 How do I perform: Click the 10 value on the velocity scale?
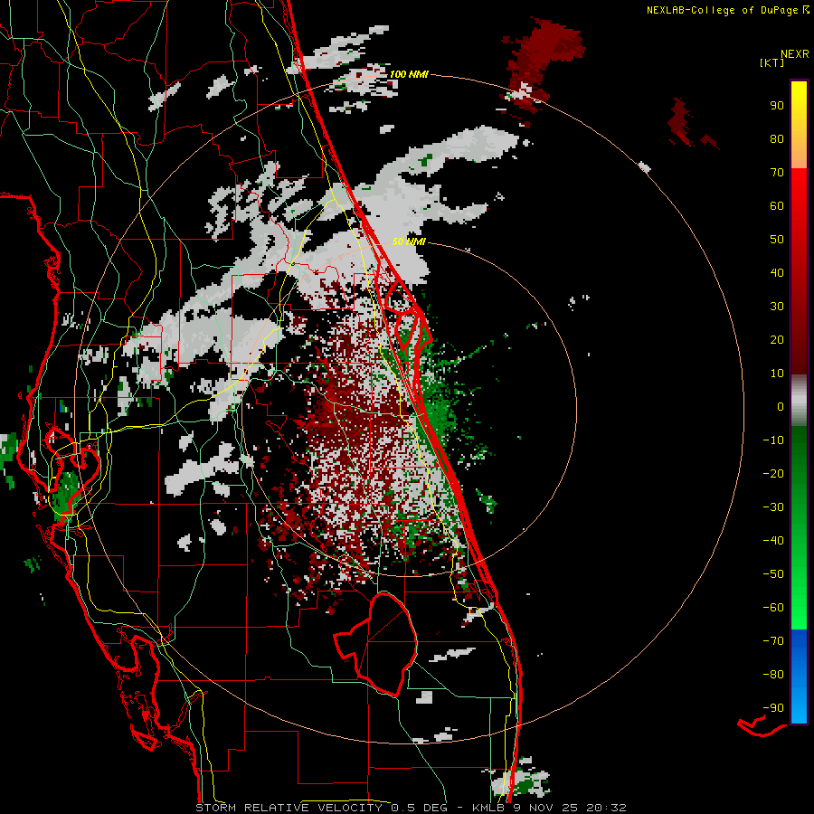point(777,374)
